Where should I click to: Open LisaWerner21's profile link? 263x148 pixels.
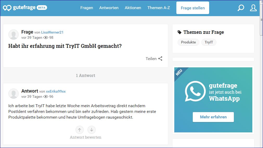(52, 33)
